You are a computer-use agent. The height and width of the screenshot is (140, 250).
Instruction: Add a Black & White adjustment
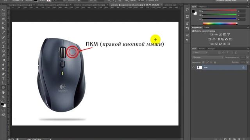click(x=218, y=39)
